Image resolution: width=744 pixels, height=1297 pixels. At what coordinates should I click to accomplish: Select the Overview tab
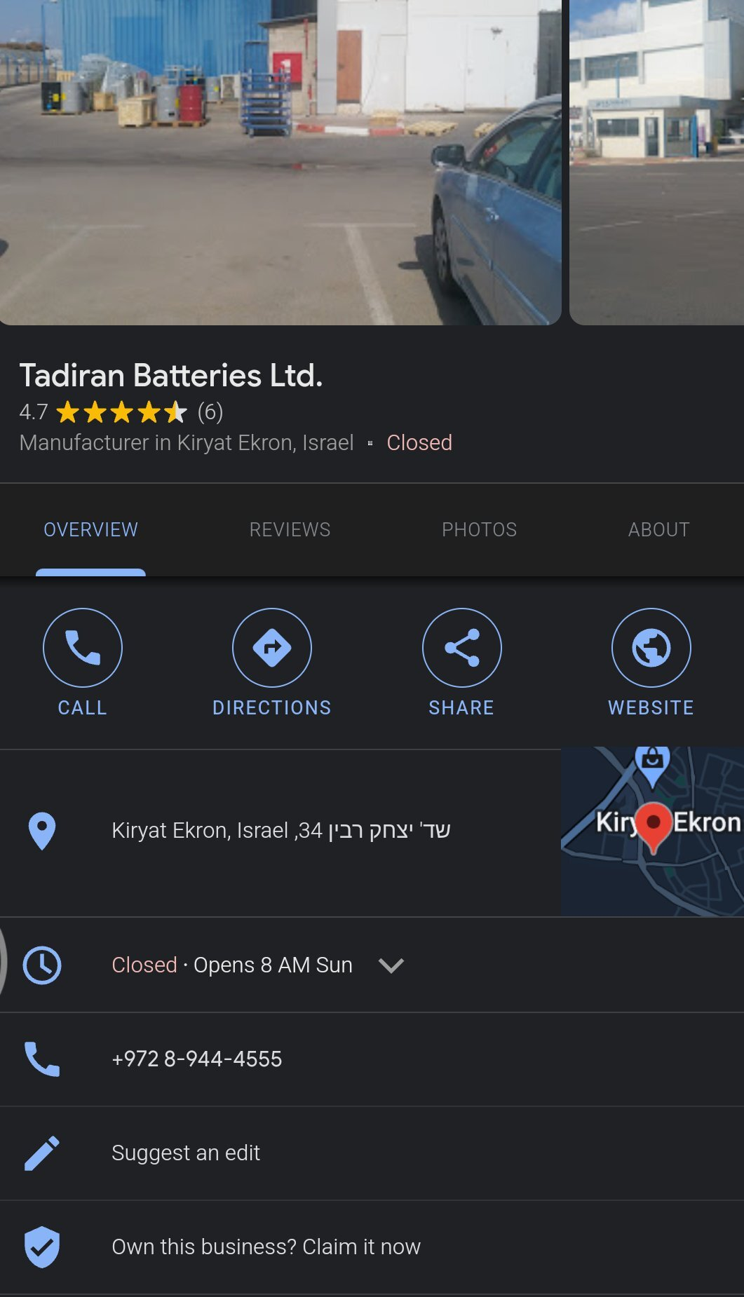90,529
